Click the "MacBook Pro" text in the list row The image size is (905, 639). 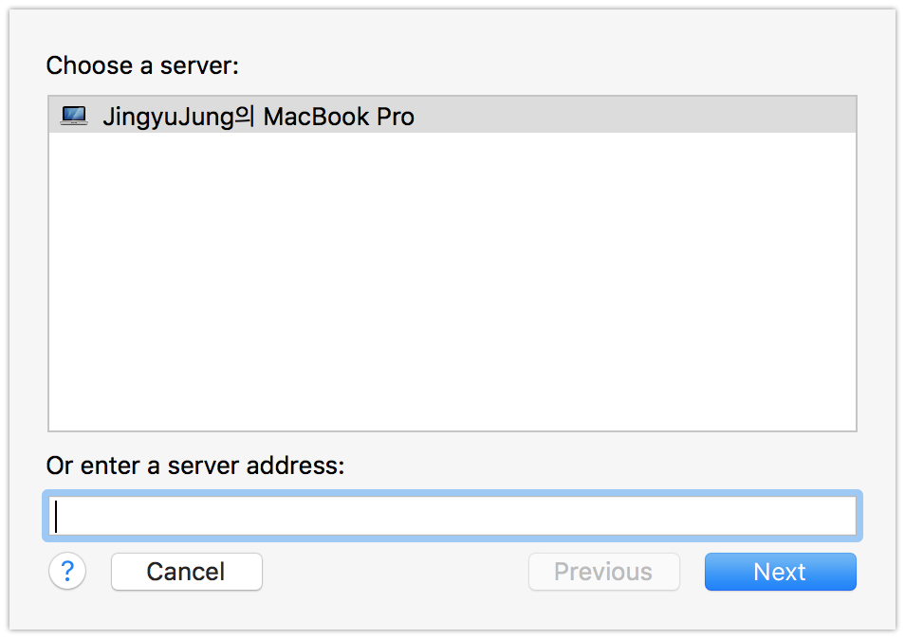click(x=339, y=117)
